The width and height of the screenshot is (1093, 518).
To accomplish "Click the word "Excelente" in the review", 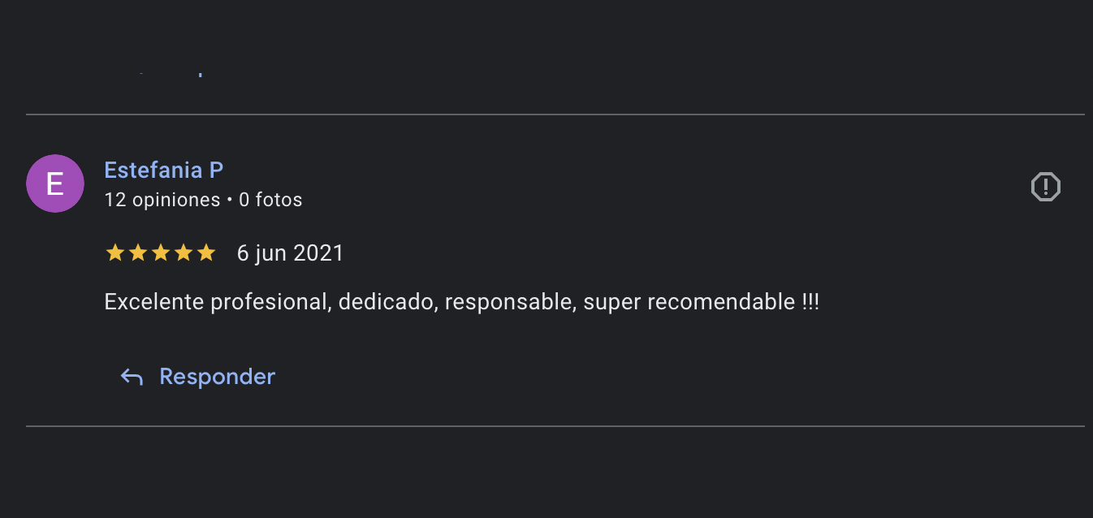I will tap(155, 302).
